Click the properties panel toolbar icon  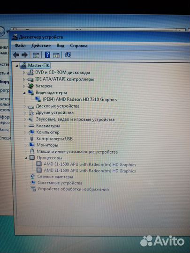pos(56,55)
